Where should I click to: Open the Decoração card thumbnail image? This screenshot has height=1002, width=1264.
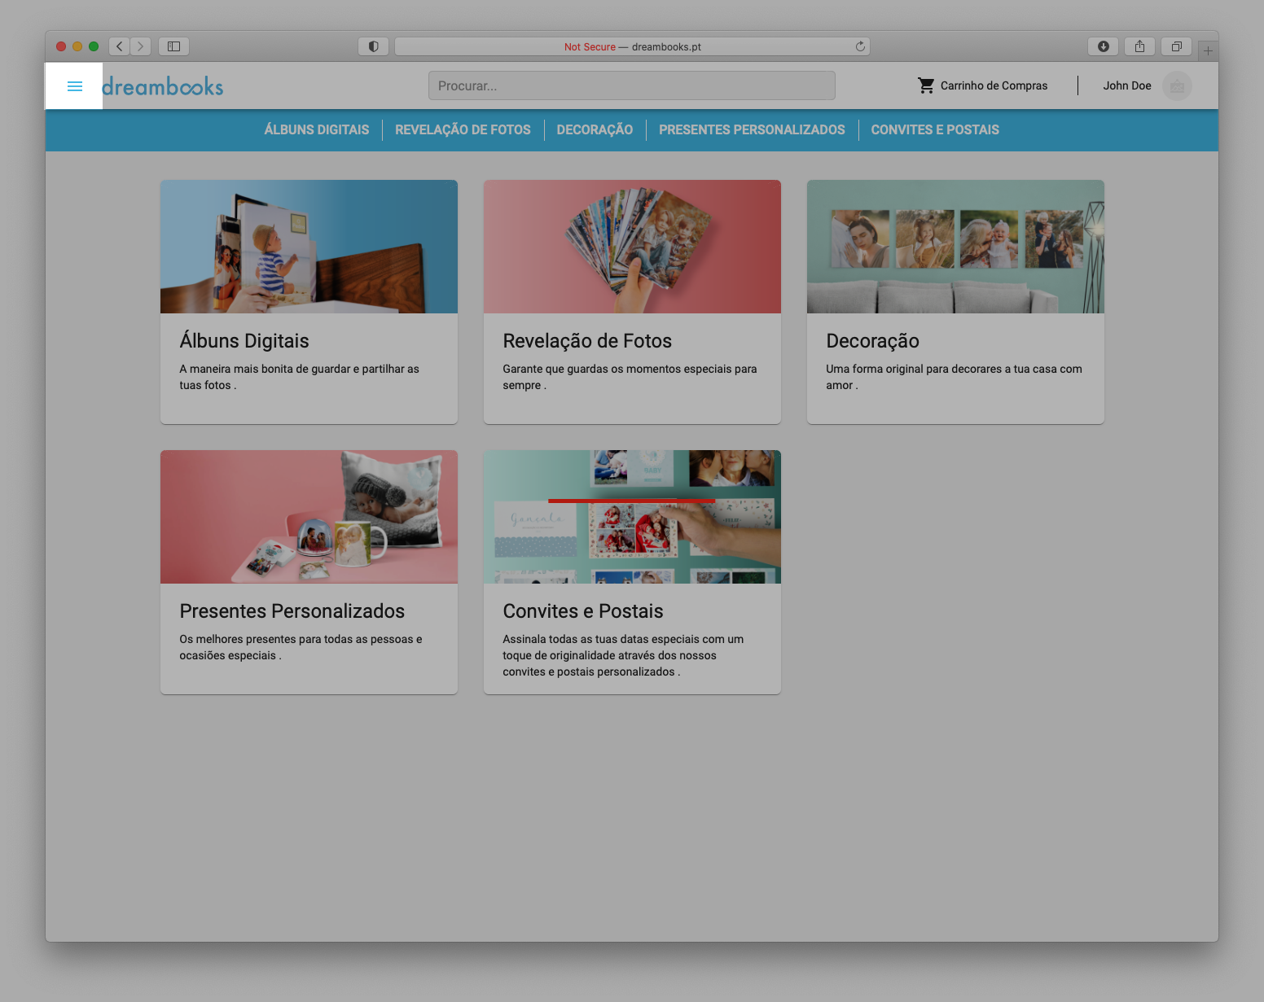coord(955,247)
